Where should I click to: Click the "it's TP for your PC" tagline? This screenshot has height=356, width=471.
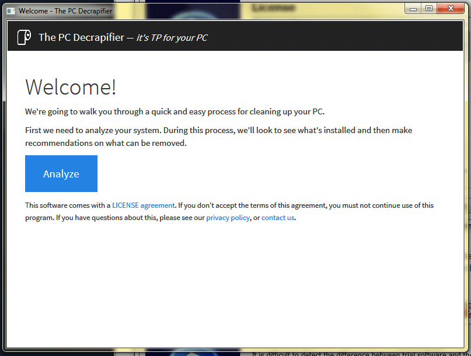pos(172,37)
